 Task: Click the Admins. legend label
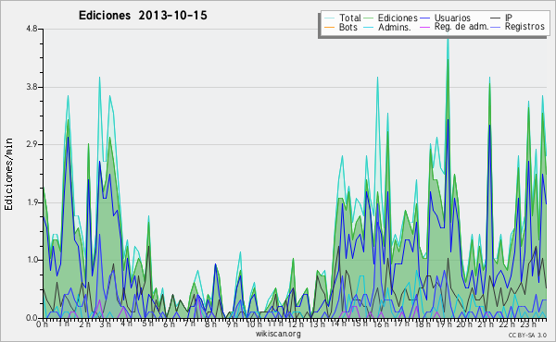click(x=395, y=27)
